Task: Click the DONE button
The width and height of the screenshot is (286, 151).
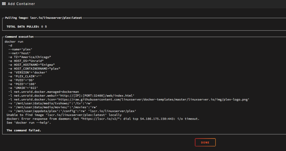Action: pyautogui.click(x=205, y=142)
